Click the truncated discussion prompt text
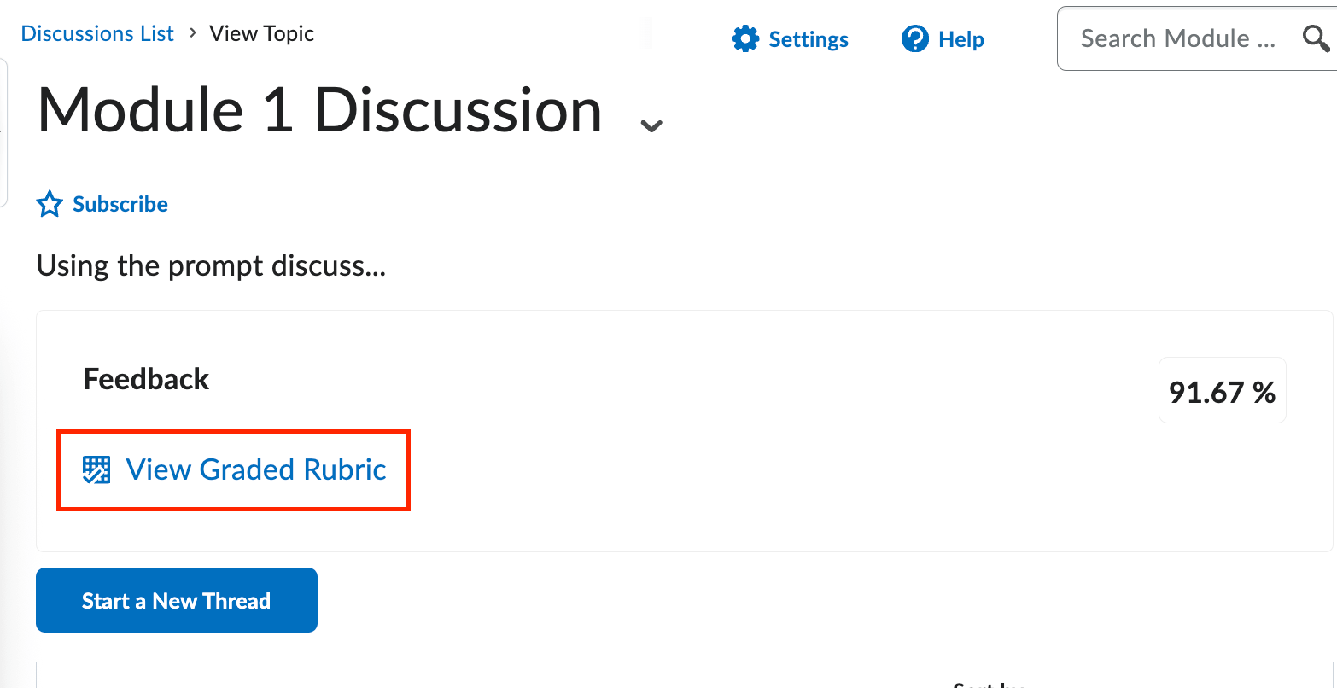Image resolution: width=1337 pixels, height=688 pixels. pyautogui.click(x=210, y=265)
